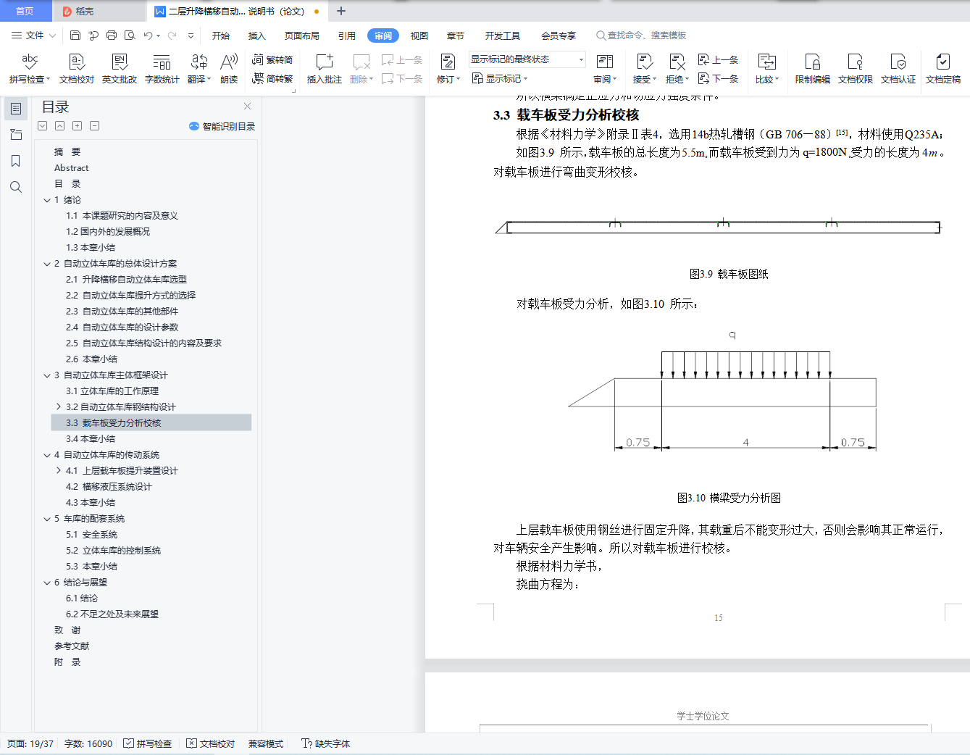The width and height of the screenshot is (970, 755).
Task: Switch to the 页面布局 ribbon tab
Action: pyautogui.click(x=302, y=36)
